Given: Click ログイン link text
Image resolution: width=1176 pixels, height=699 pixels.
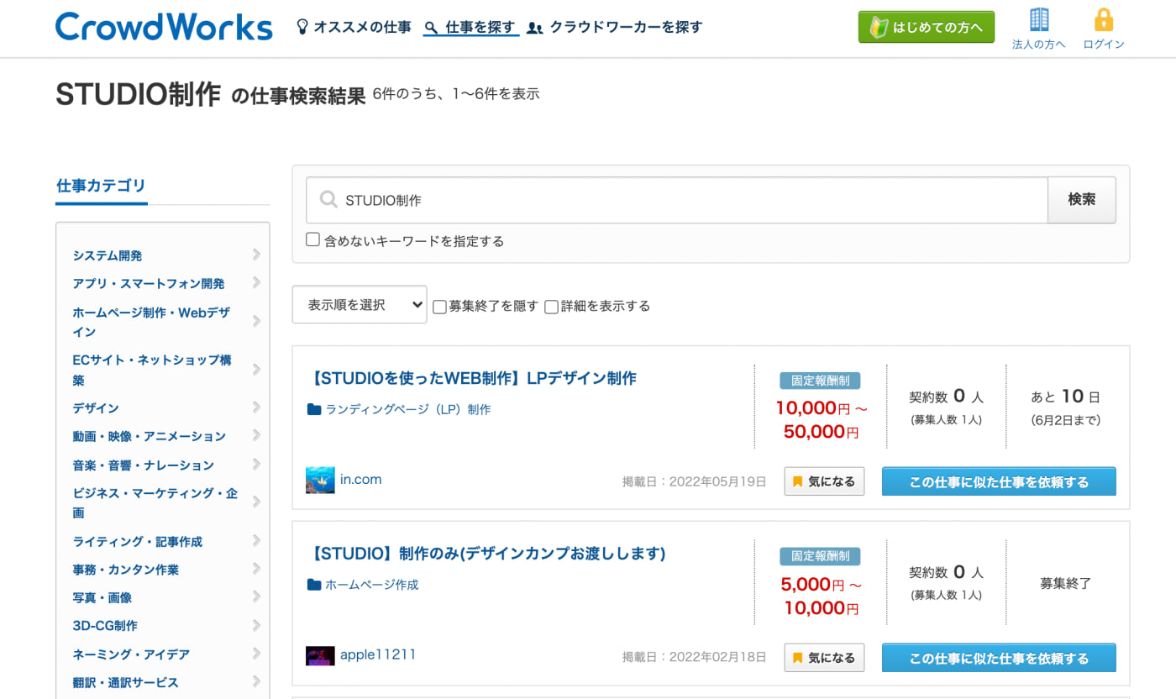Looking at the screenshot, I should (x=1104, y=45).
